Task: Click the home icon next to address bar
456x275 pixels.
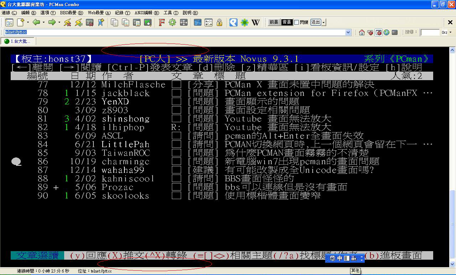Action: coord(362,32)
